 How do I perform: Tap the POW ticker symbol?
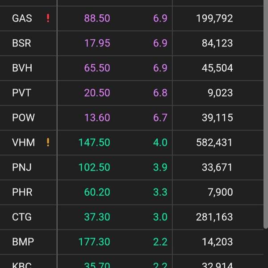click(x=23, y=117)
